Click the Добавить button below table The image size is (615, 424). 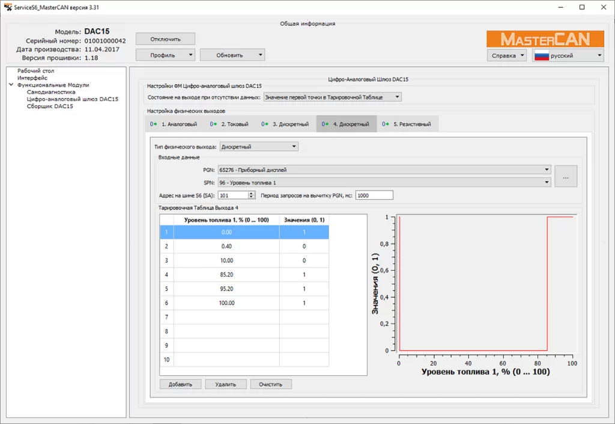tap(180, 384)
